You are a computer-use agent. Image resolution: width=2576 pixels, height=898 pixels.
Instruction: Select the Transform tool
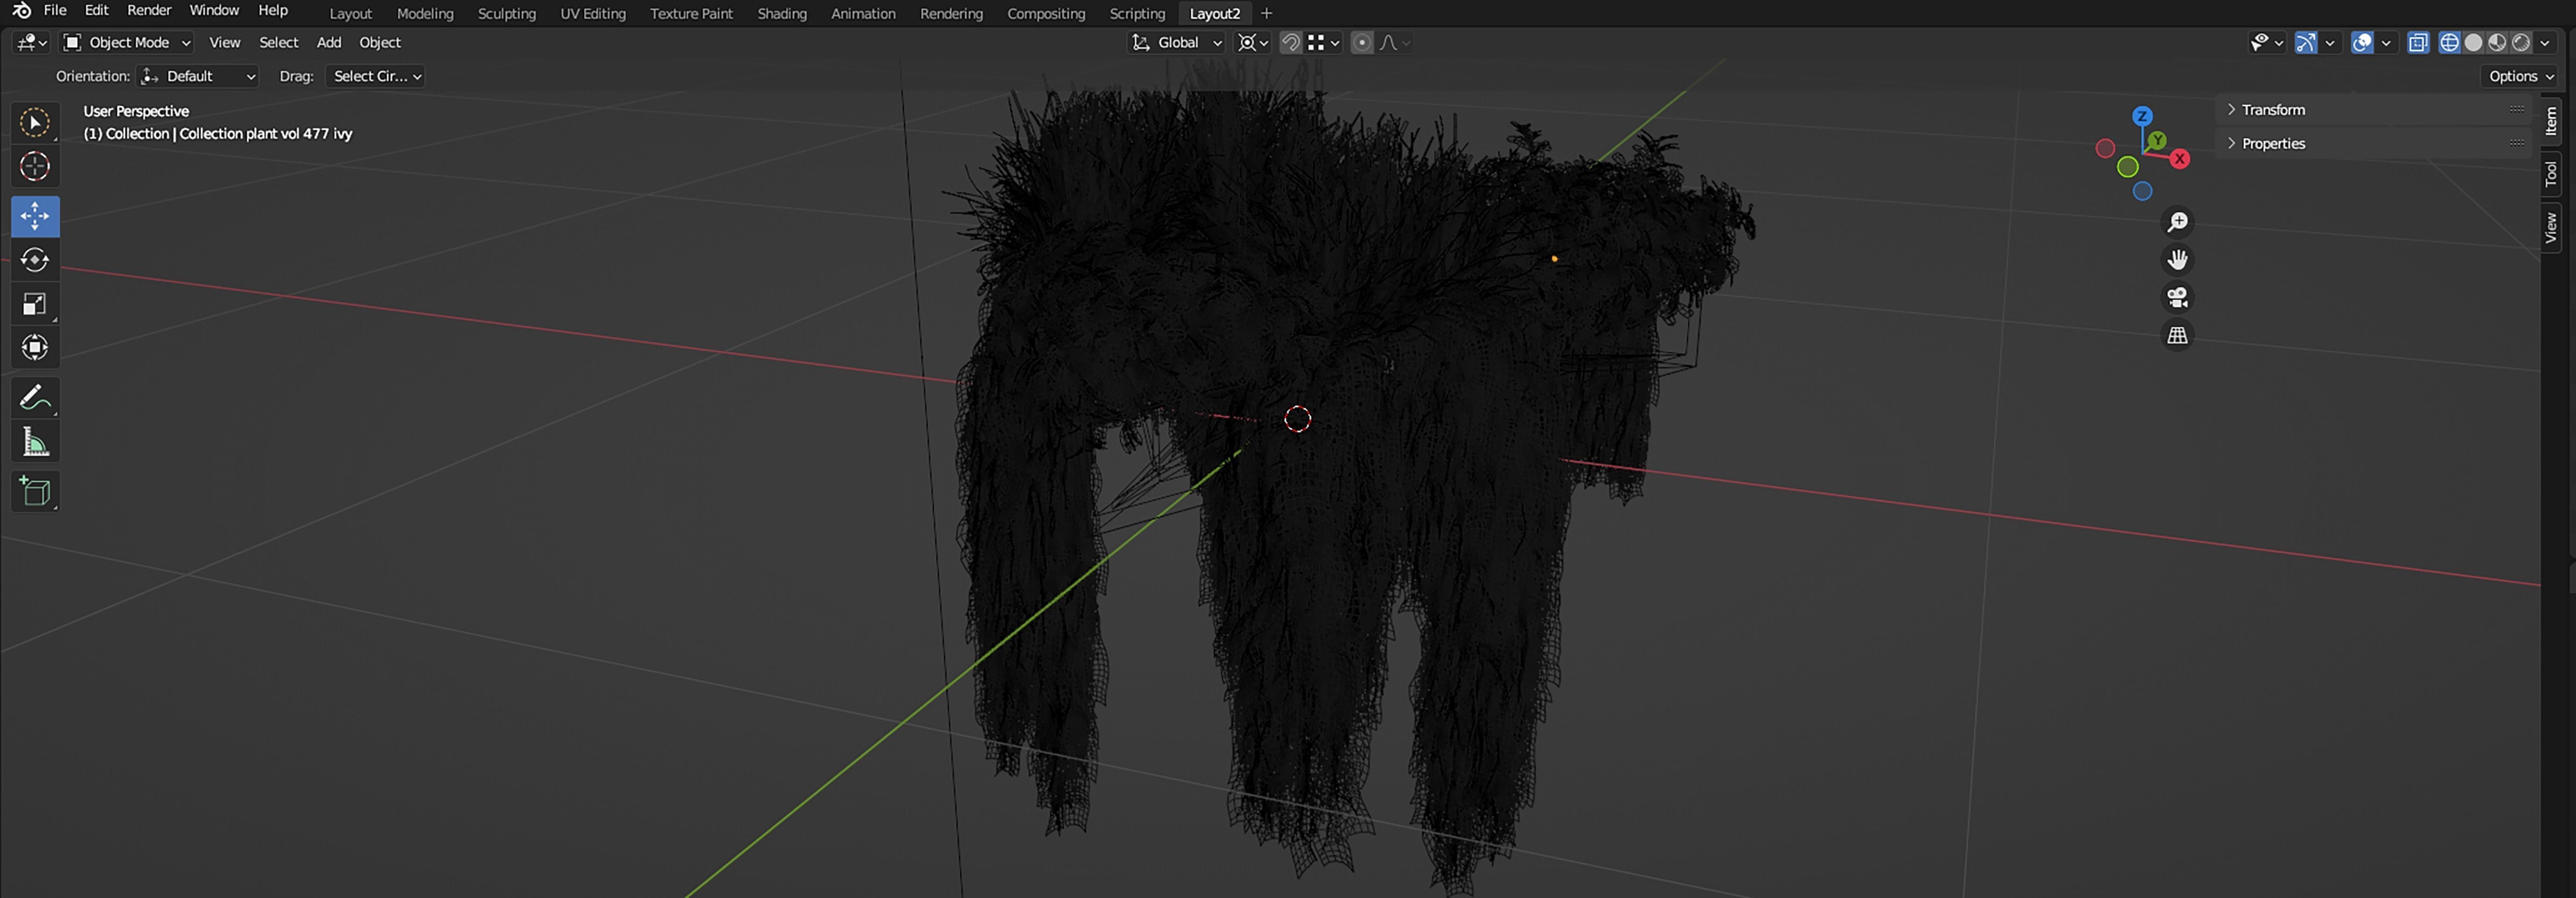[x=35, y=348]
